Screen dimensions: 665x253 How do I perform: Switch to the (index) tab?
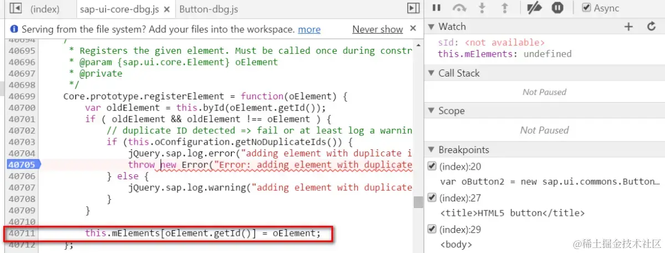coord(45,9)
